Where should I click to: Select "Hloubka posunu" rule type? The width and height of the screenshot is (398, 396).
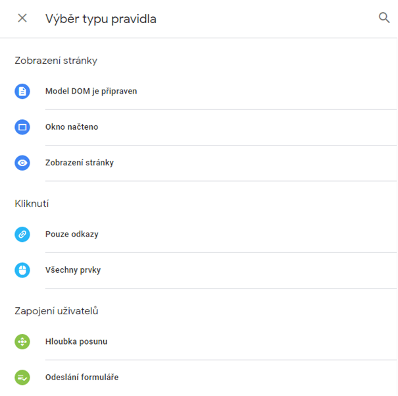(x=76, y=341)
